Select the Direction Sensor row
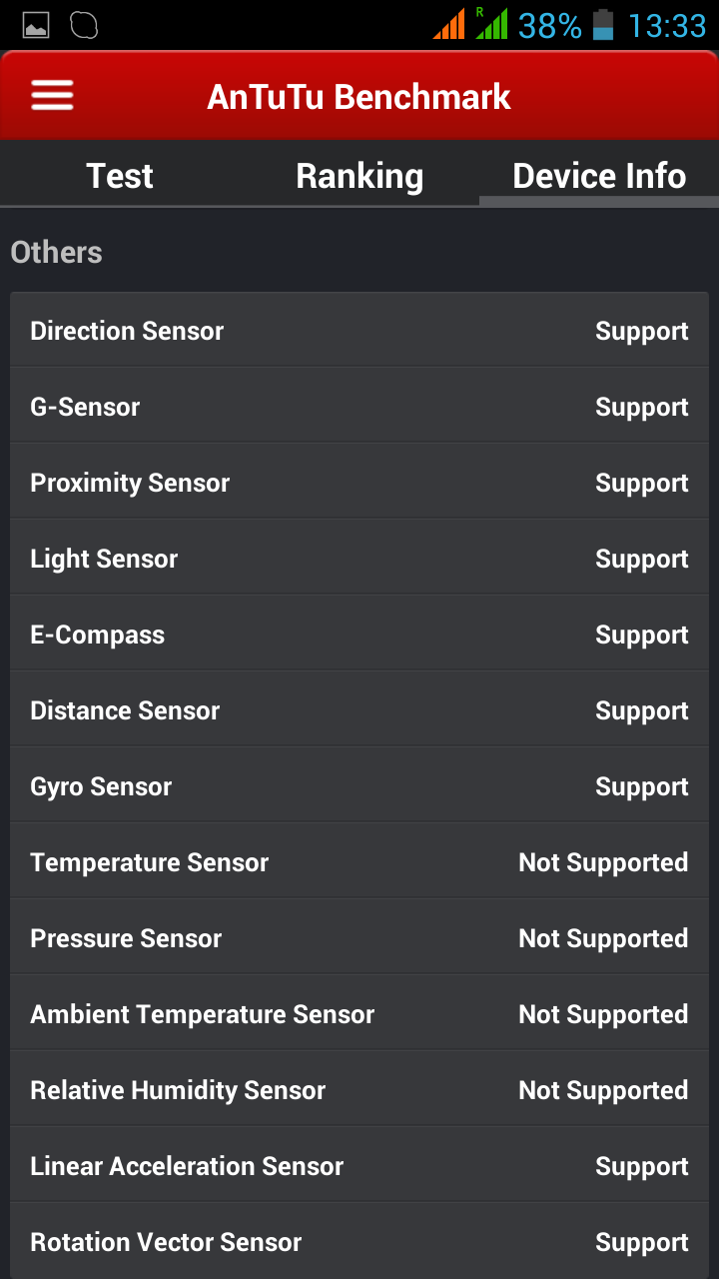The height and width of the screenshot is (1279, 719). point(359,331)
